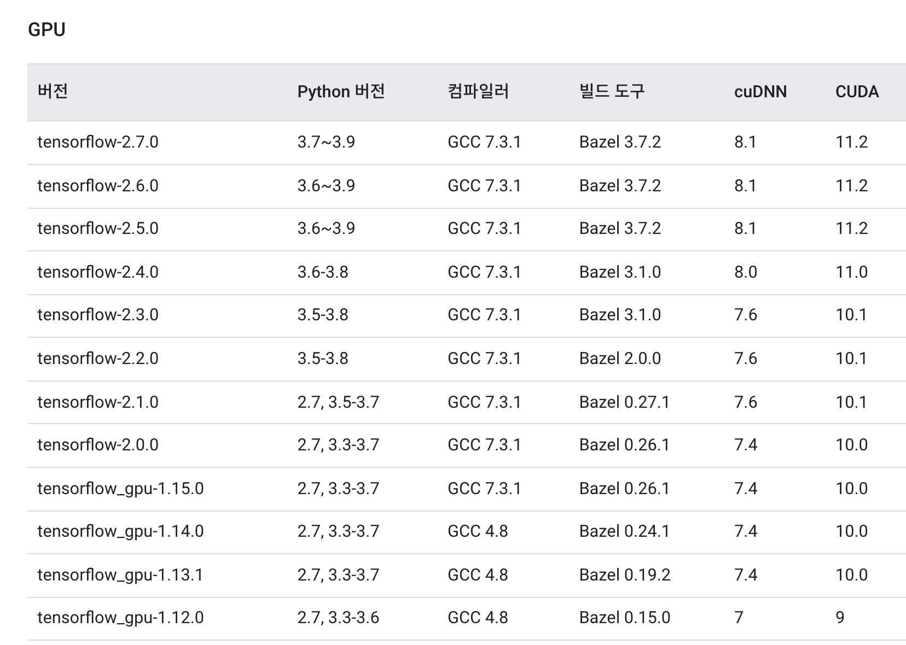This screenshot has height=645, width=906.
Task: Click cuDNN 8.1 in tensorflow-2.5.0 row
Action: tap(745, 228)
